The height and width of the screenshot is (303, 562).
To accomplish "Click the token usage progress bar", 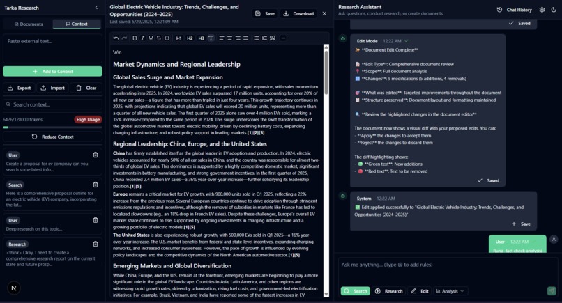I will 52,127.
